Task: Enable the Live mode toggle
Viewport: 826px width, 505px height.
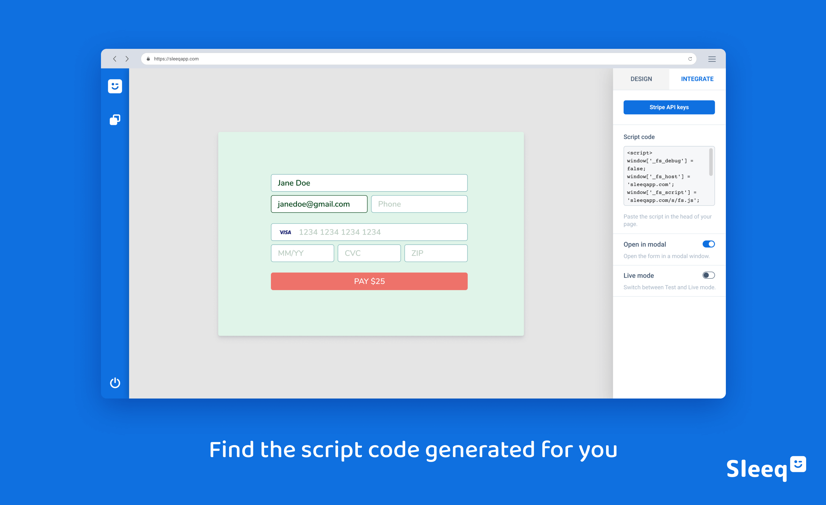Action: coord(708,275)
